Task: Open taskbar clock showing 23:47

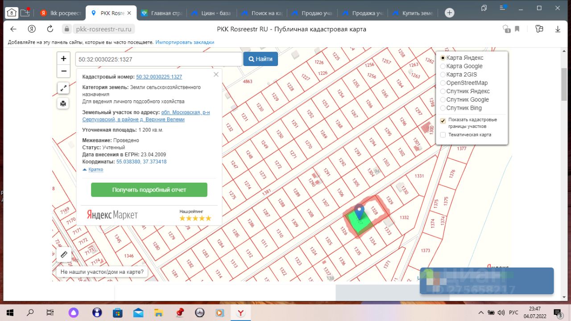Action: pos(535,313)
